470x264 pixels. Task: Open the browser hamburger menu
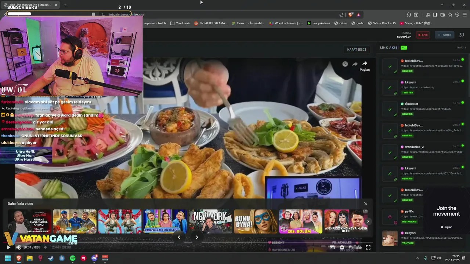pos(464,15)
